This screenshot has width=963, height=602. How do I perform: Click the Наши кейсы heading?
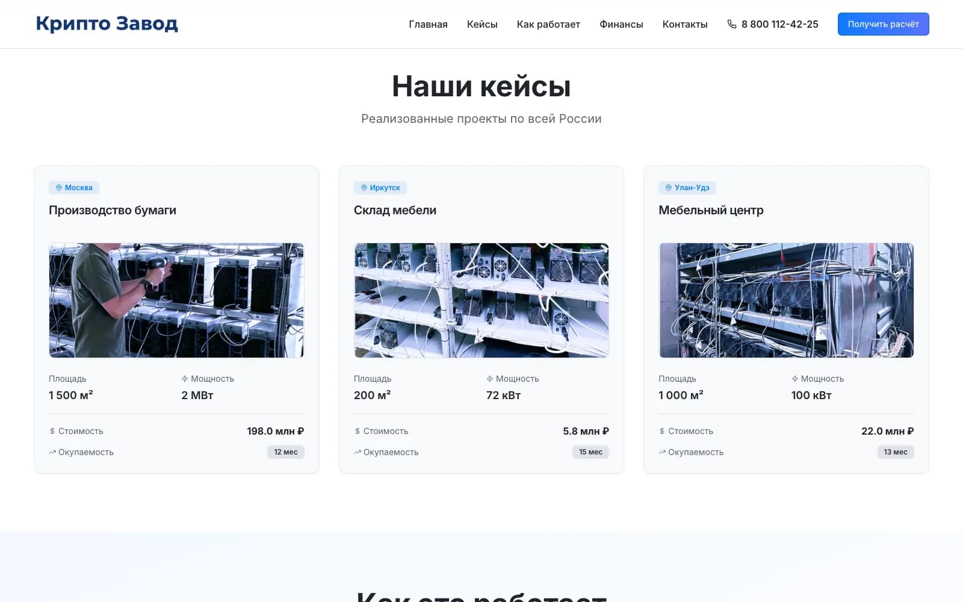[x=482, y=86]
